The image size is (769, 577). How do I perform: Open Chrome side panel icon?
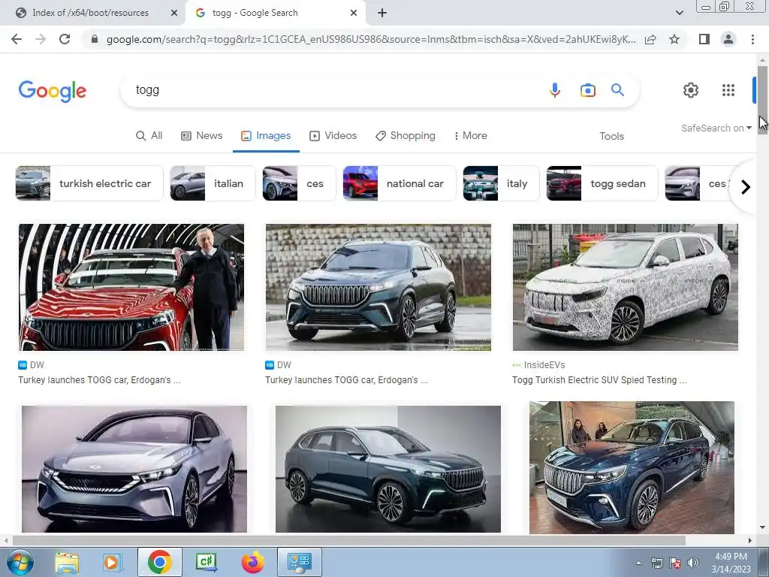click(704, 39)
